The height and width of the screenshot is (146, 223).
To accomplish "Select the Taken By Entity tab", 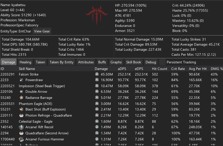I will pos(61,62).
